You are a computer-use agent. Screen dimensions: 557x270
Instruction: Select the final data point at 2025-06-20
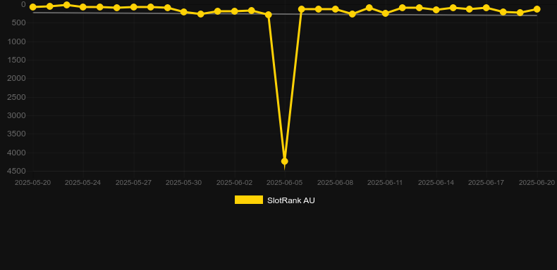tap(537, 9)
